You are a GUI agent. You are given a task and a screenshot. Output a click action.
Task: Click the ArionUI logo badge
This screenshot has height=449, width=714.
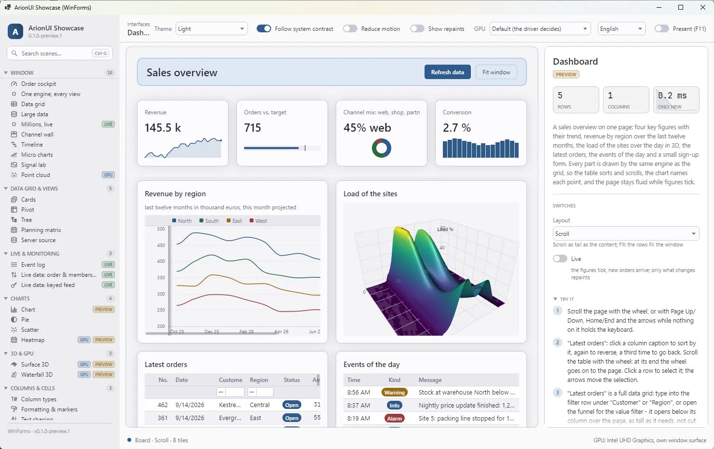(15, 31)
